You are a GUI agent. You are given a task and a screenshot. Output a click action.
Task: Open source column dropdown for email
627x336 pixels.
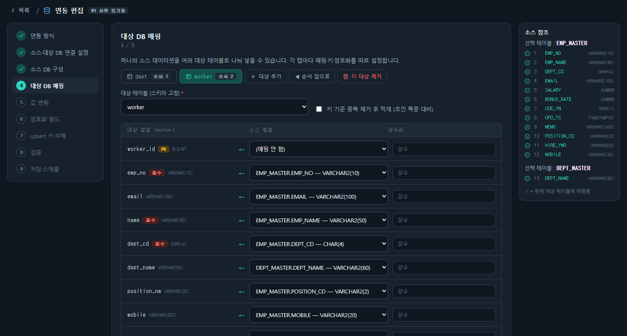coord(319,197)
